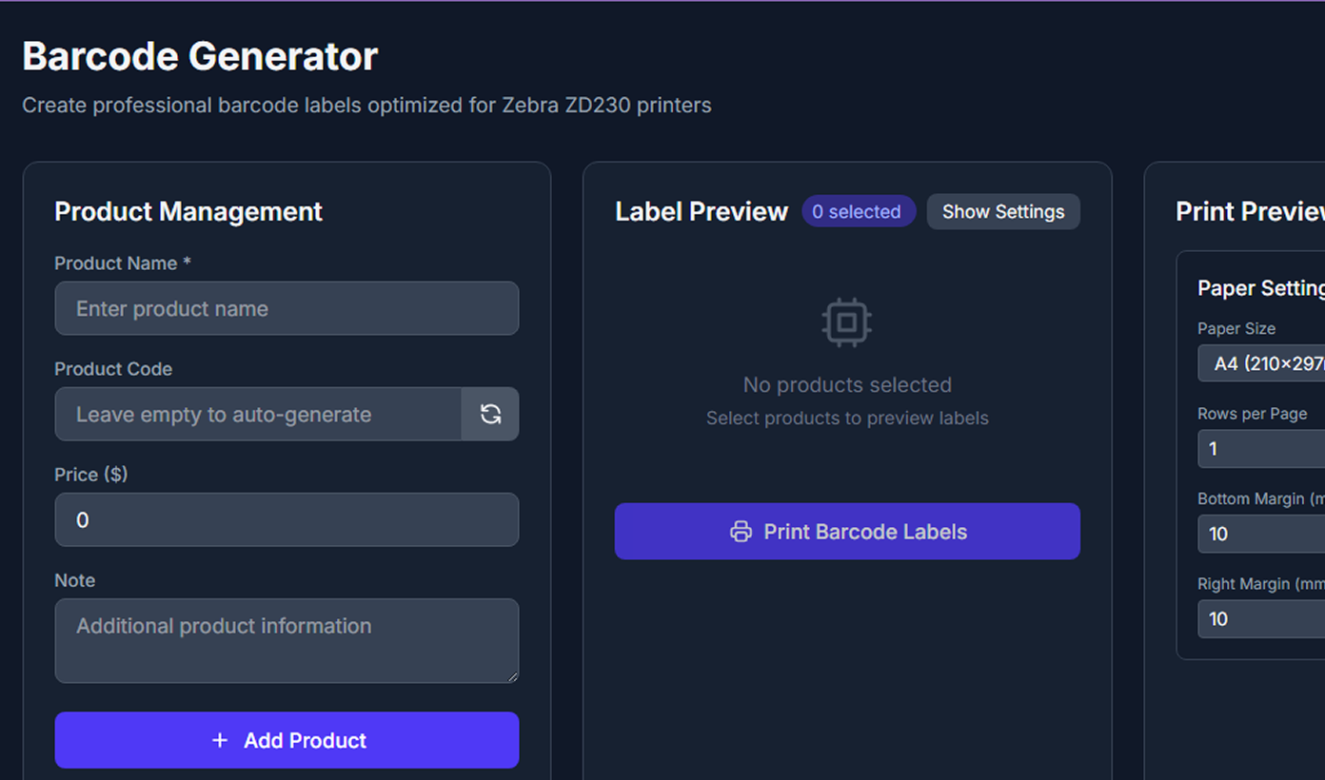
Task: Focus the Product Name input field
Action: point(286,308)
